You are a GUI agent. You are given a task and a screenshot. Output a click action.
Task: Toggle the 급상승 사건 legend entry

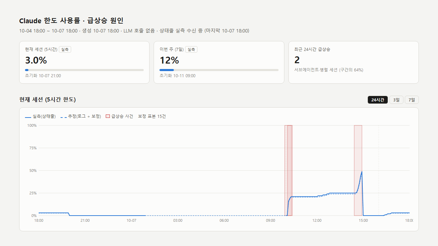click(119, 117)
